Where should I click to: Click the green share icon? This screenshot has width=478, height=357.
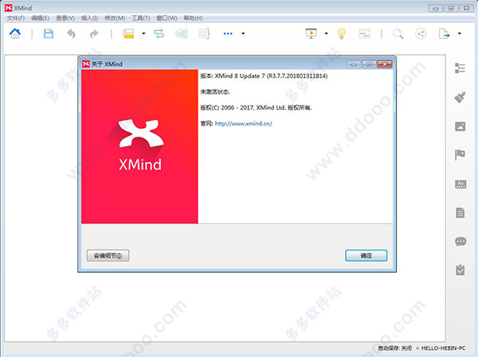point(421,33)
